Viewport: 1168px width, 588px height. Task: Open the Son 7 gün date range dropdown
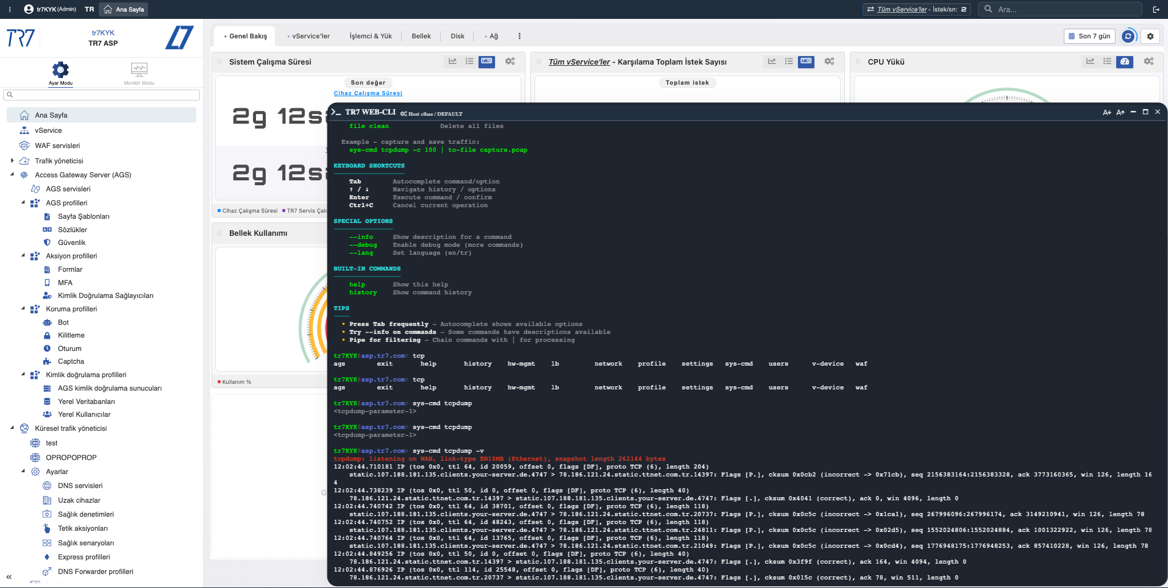(x=1089, y=36)
